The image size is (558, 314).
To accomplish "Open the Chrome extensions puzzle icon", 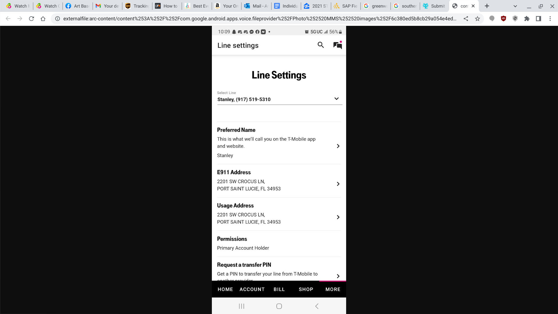I will coord(527,19).
